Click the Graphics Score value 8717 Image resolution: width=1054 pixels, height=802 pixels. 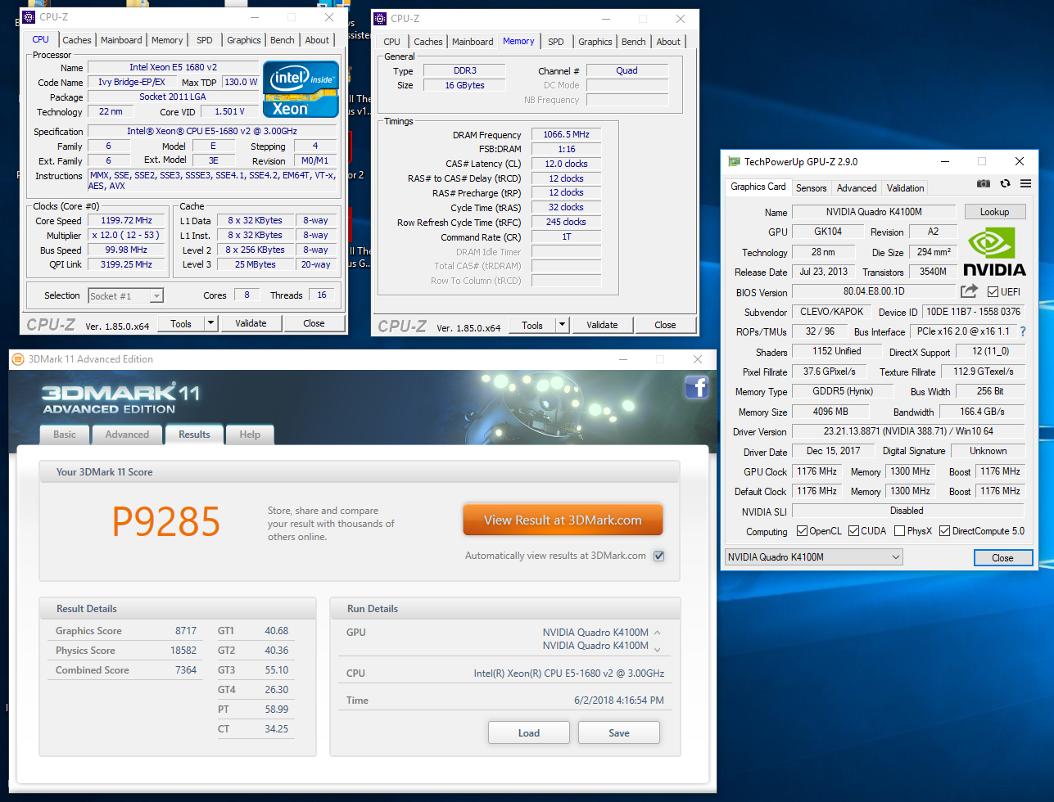[x=186, y=631]
